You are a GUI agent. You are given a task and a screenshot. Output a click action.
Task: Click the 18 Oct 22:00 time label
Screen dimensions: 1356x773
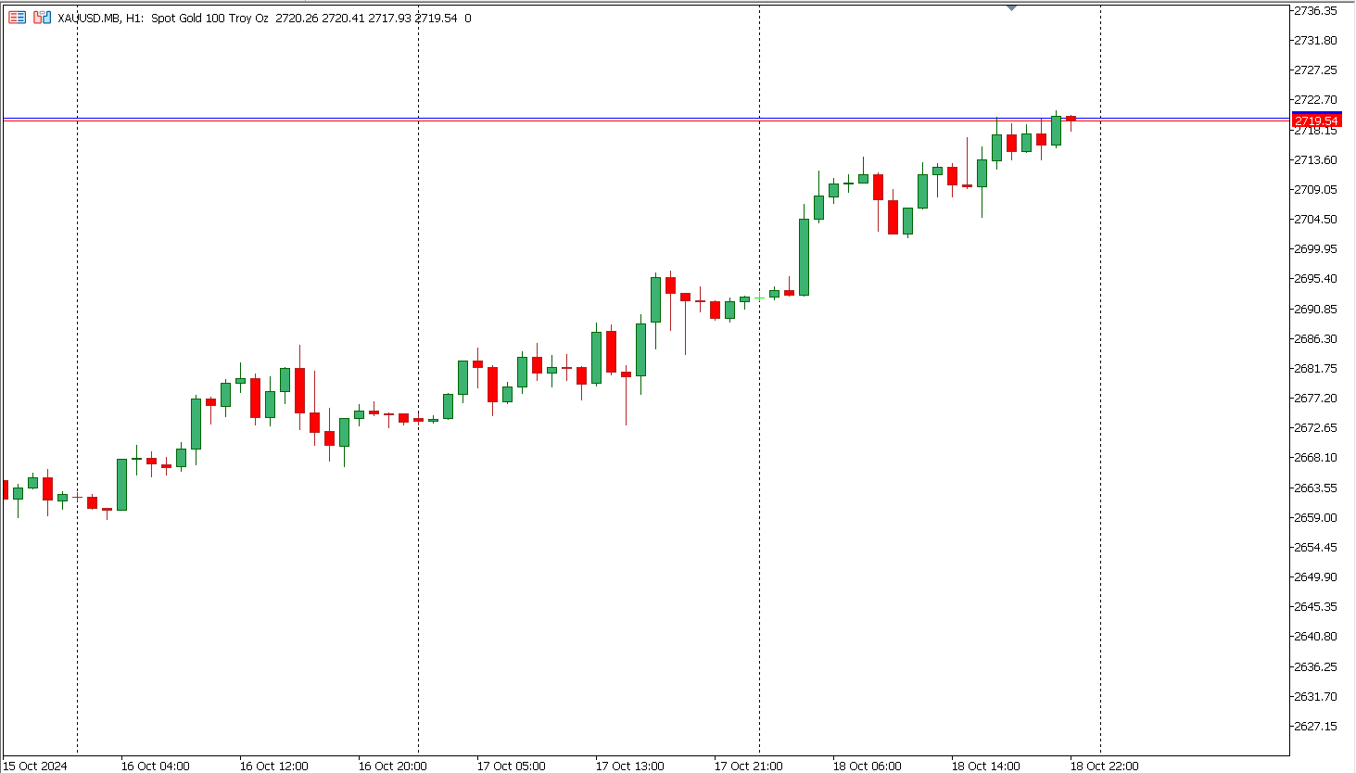[1104, 766]
